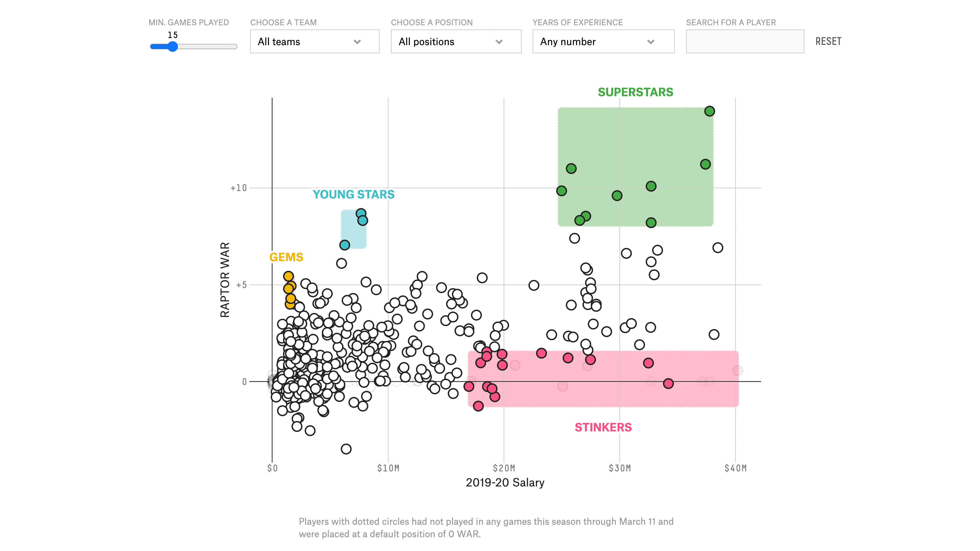Click the YOUNG STARS label
The image size is (980, 551).
click(x=353, y=194)
